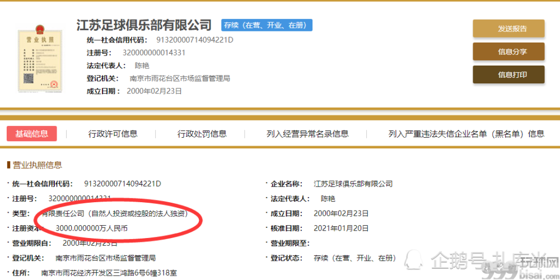Open the business license thumbnail image
Screen dimensions: 560x280
[40, 58]
